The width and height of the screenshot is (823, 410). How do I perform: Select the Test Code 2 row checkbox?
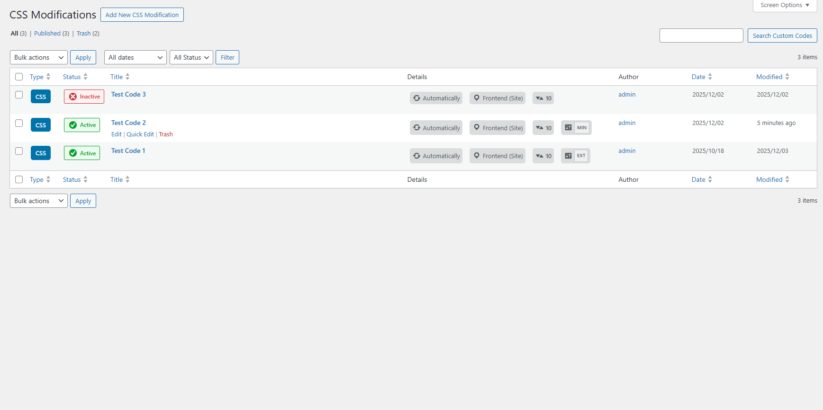19,123
